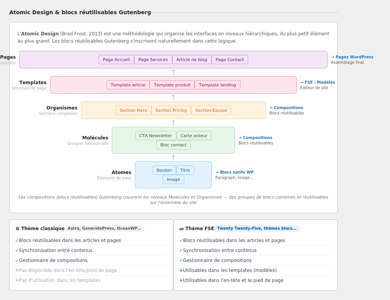This screenshot has width=390, height=300.
Task: Click 'Éditeur de site' text
Action: 314,88
